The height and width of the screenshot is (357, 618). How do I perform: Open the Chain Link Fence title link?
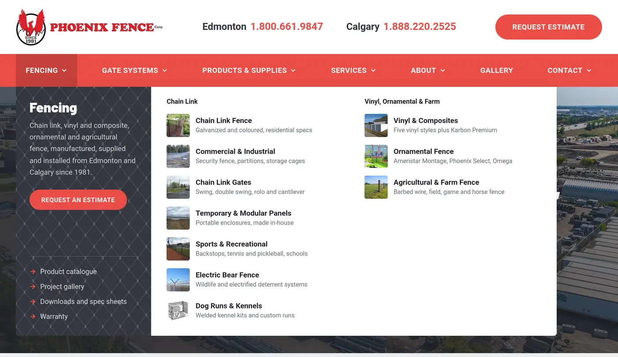tap(224, 120)
